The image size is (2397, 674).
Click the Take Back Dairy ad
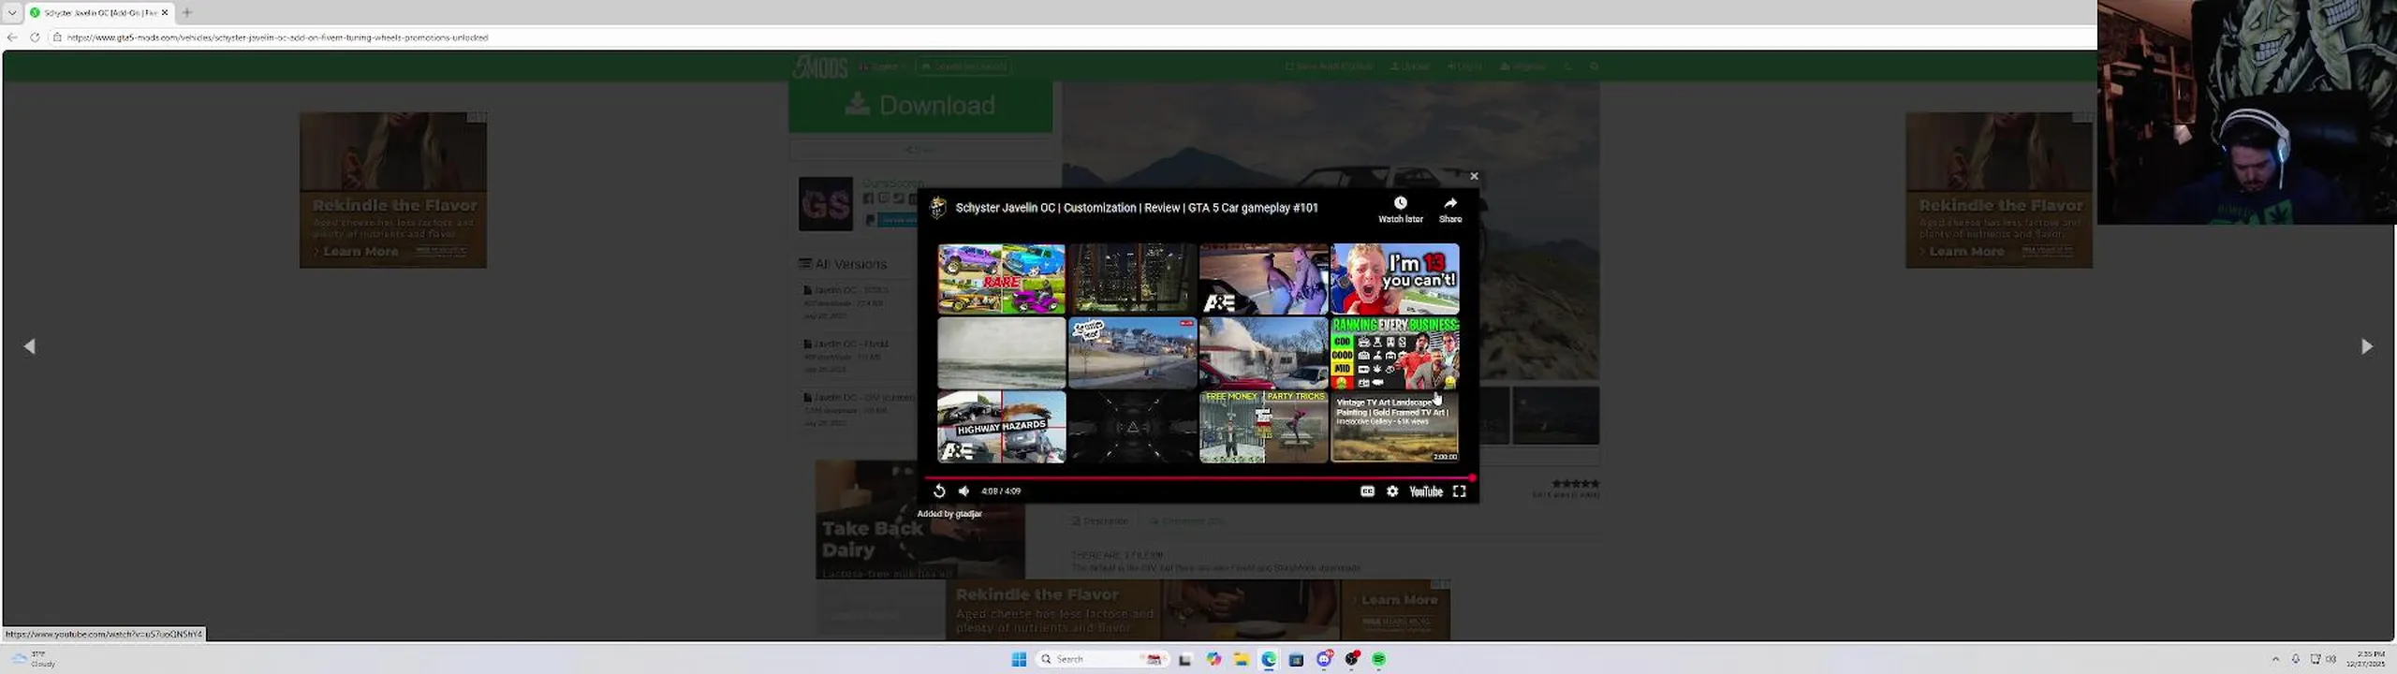coord(920,520)
